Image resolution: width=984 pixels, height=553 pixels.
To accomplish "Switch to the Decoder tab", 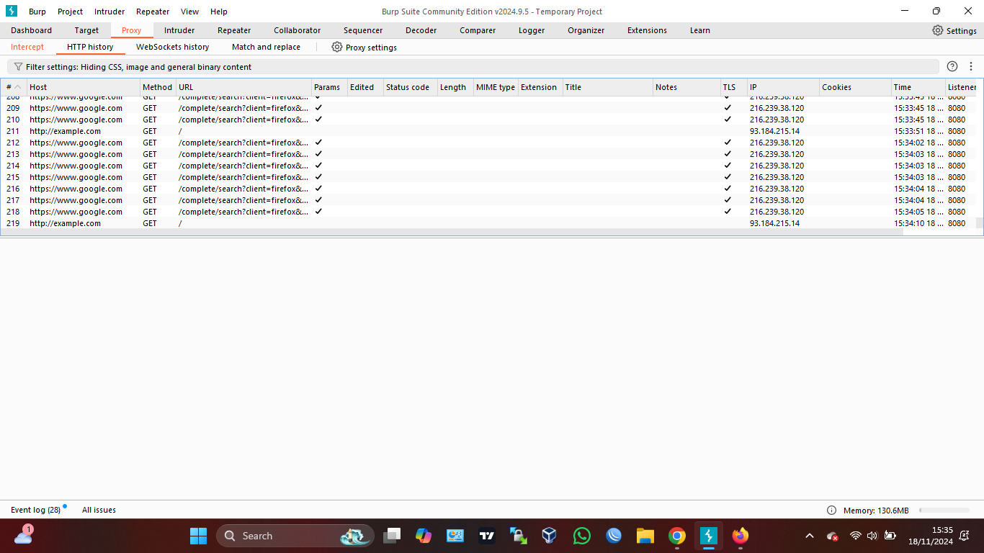I will [x=421, y=30].
